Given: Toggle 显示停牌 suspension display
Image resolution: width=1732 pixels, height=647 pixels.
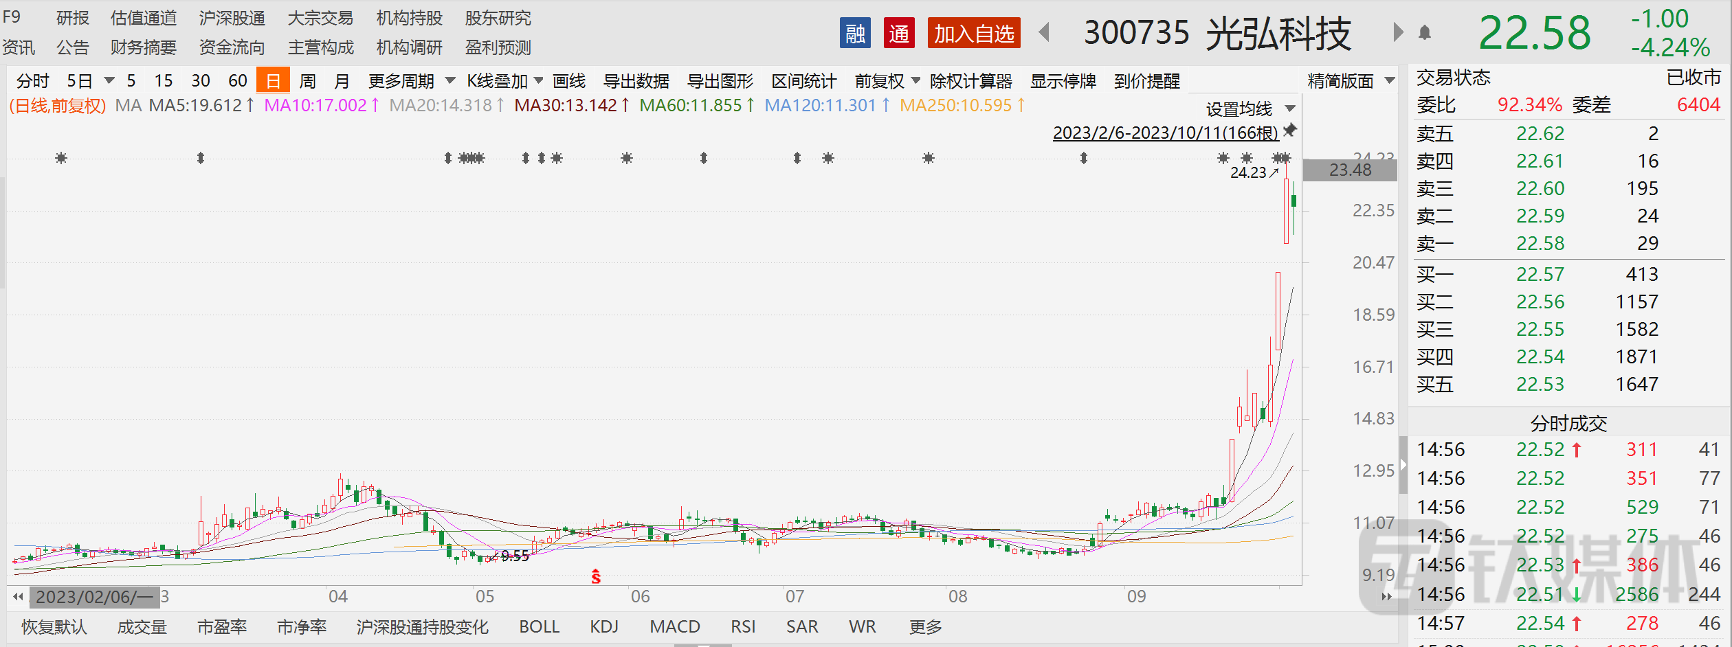Looking at the screenshot, I should pos(1063,81).
